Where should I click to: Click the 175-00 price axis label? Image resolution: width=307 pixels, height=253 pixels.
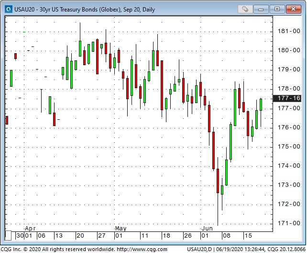coord(289,147)
